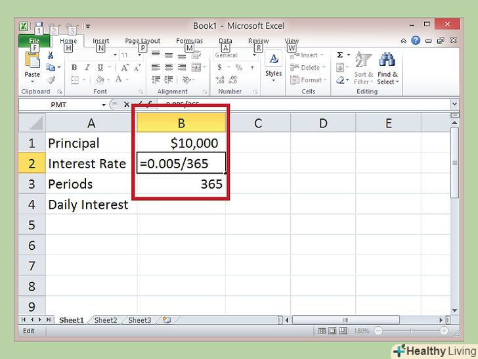
Task: Click the Format Painter brush icon
Action: pos(51,80)
